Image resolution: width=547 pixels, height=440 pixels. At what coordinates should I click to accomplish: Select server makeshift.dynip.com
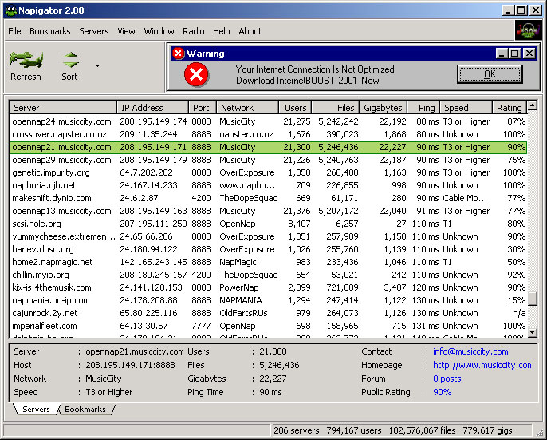coord(268,198)
